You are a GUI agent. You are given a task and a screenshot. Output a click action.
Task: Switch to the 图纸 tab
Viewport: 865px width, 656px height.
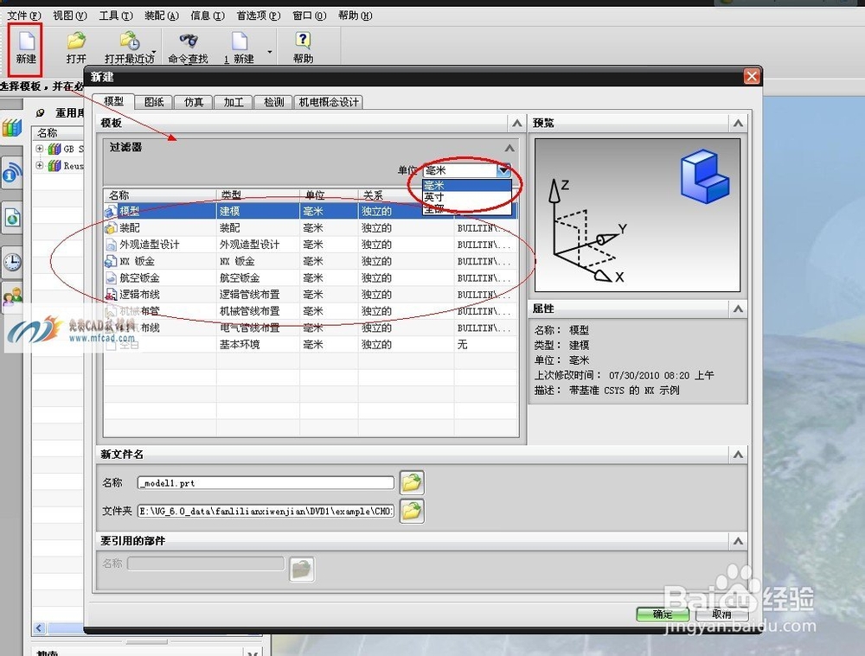click(x=153, y=101)
